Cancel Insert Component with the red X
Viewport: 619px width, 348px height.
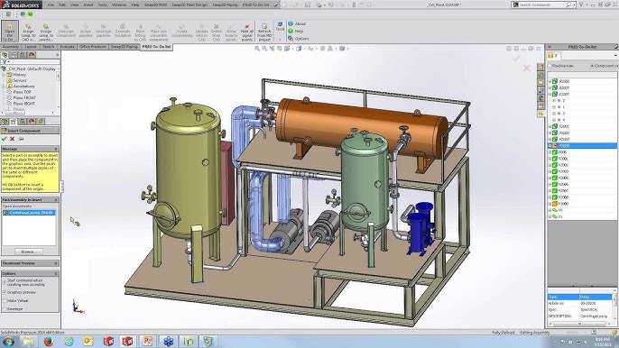tap(13, 139)
